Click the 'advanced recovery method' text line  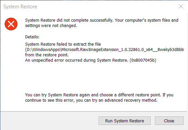point(91,100)
